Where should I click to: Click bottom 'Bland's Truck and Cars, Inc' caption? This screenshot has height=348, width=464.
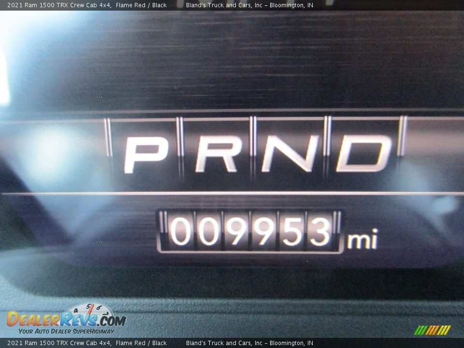[224, 343]
